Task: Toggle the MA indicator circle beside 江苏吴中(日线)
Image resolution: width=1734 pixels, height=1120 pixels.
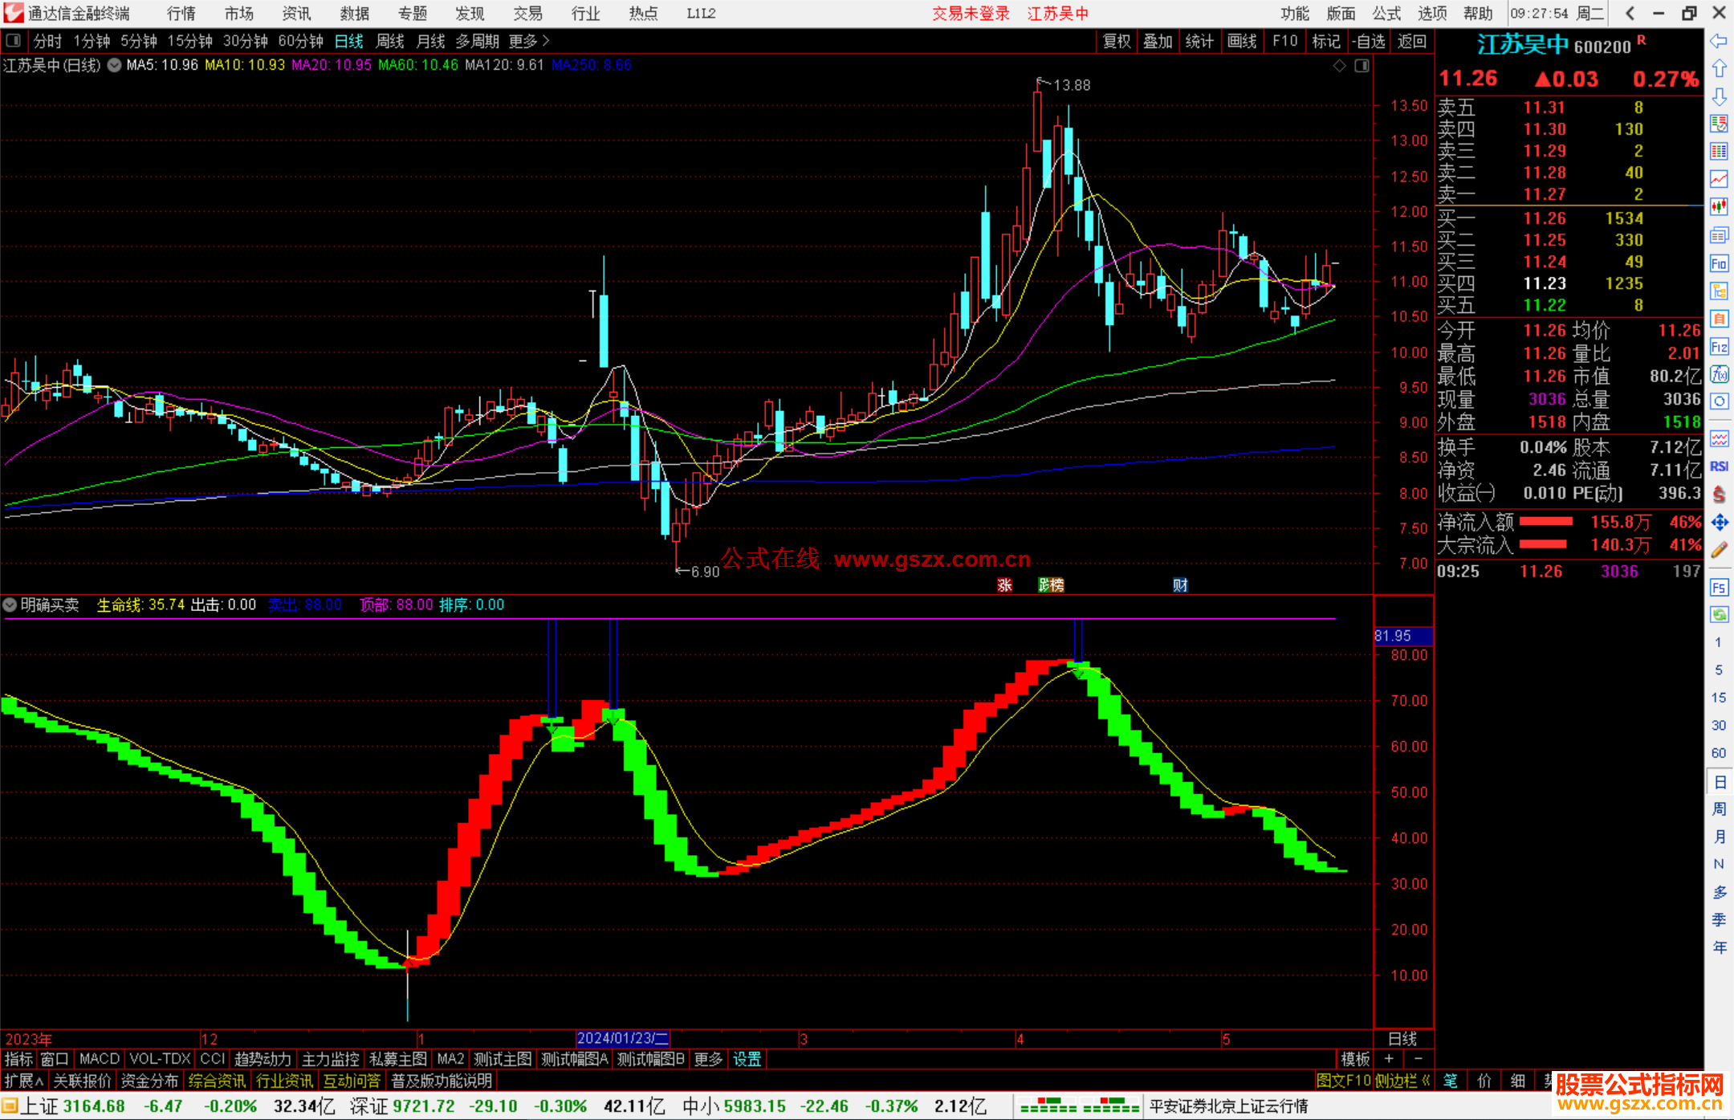Action: click(x=114, y=65)
